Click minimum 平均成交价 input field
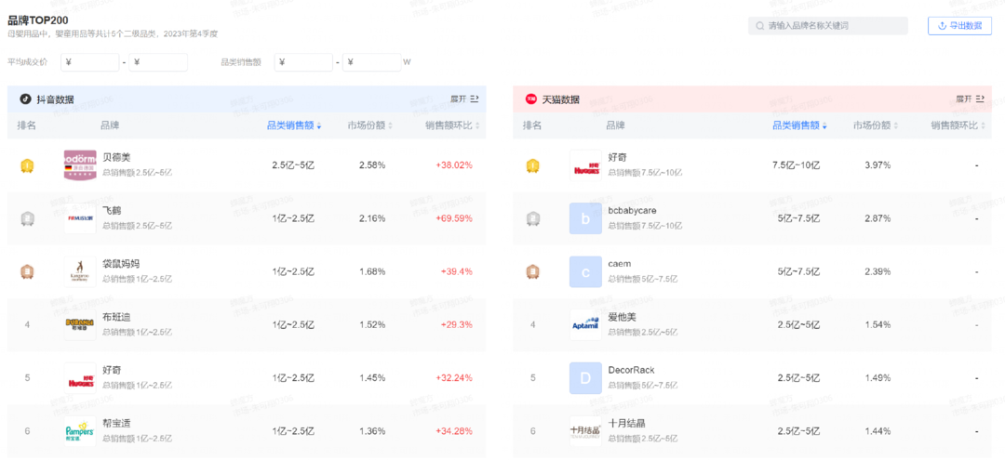 point(89,62)
